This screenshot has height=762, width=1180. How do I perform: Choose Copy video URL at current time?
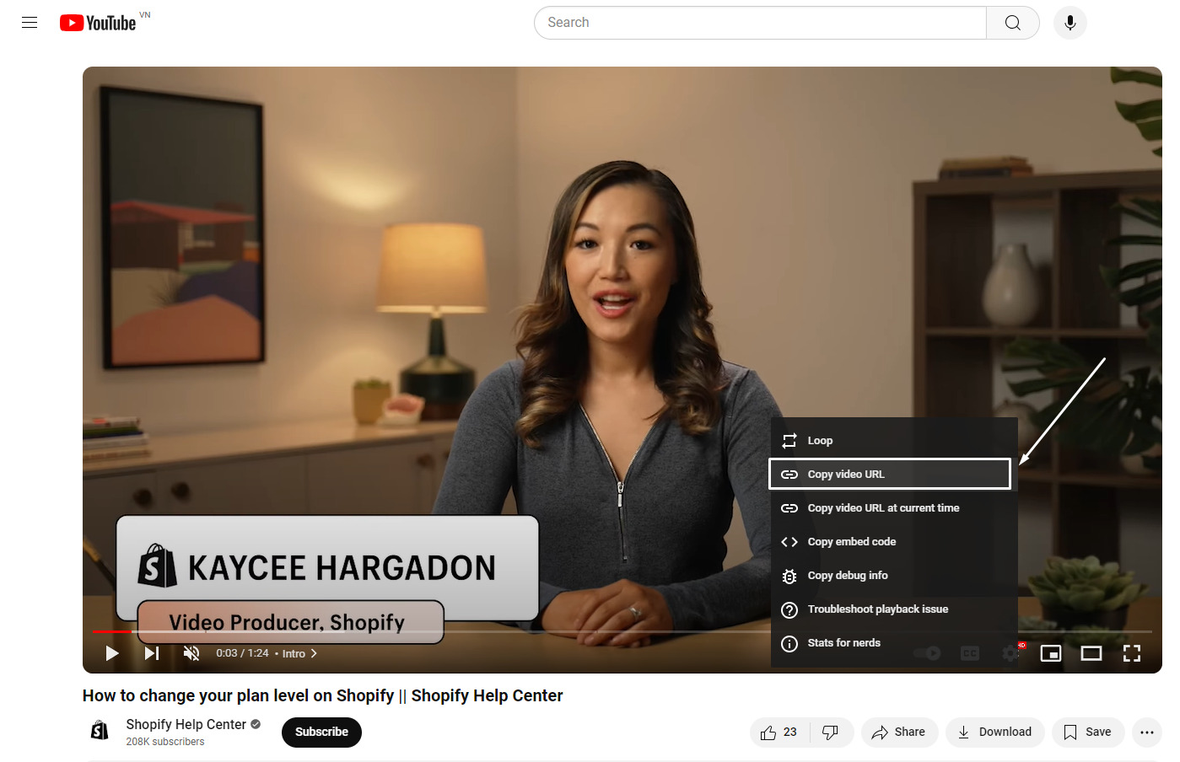coord(894,508)
